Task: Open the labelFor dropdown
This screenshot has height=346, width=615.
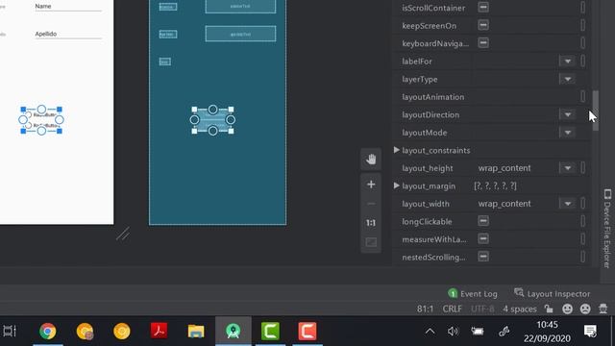Action: [568, 62]
